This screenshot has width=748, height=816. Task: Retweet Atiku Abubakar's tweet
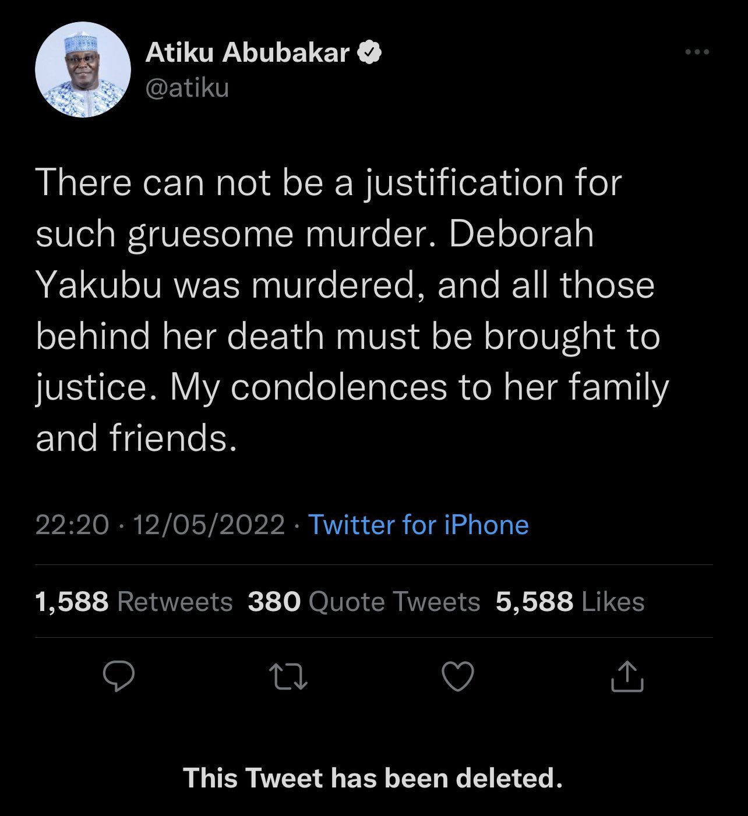[x=288, y=676]
